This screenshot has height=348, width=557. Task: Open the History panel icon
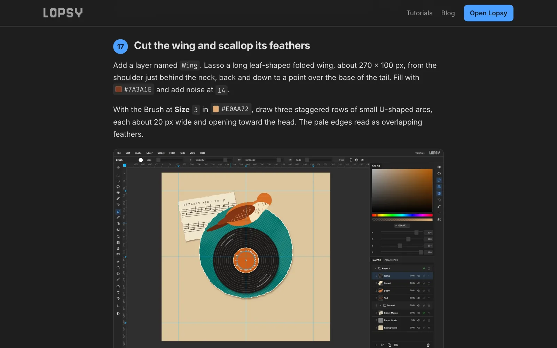(439, 200)
